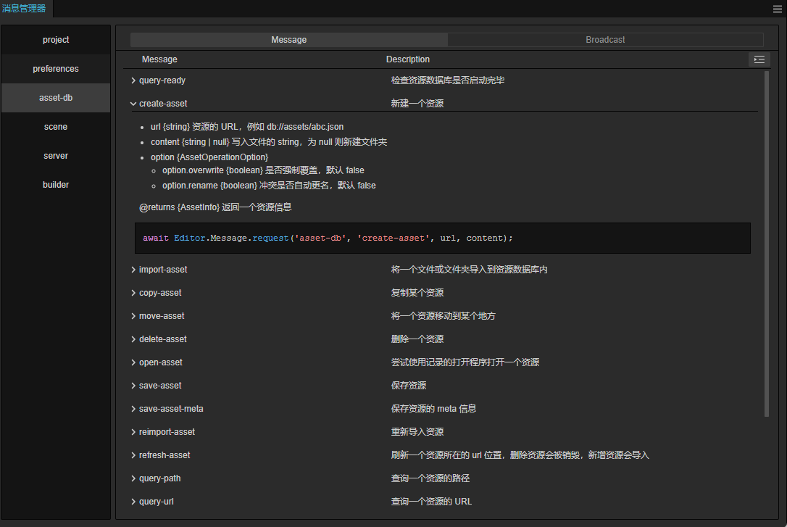Click the message list vertical scrollbar
787x527 pixels.
click(x=767, y=244)
